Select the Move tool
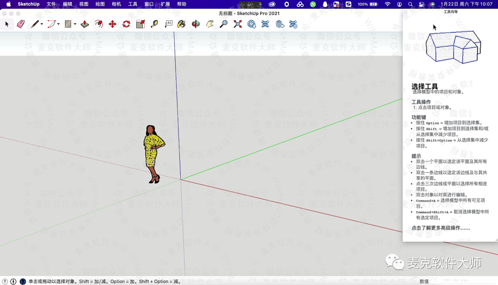This screenshot has height=285, width=498. 113,24
